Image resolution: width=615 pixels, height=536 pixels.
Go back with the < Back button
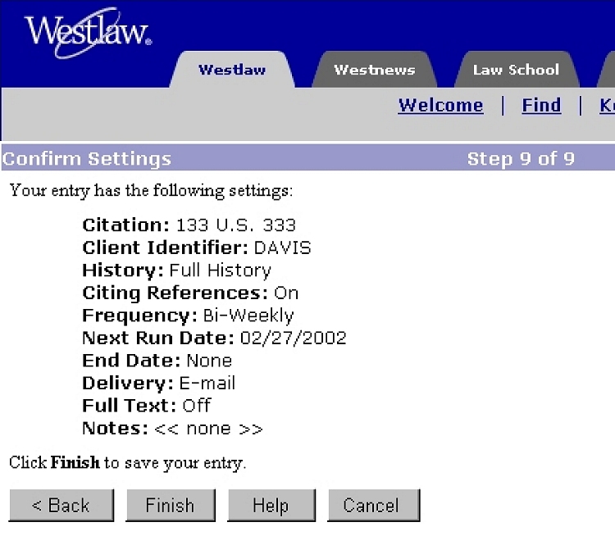61,506
